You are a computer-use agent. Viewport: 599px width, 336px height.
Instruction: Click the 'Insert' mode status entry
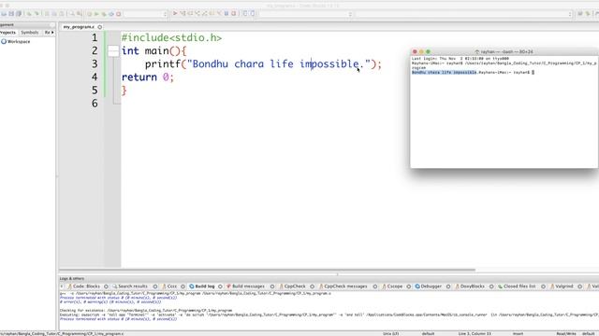click(x=518, y=334)
